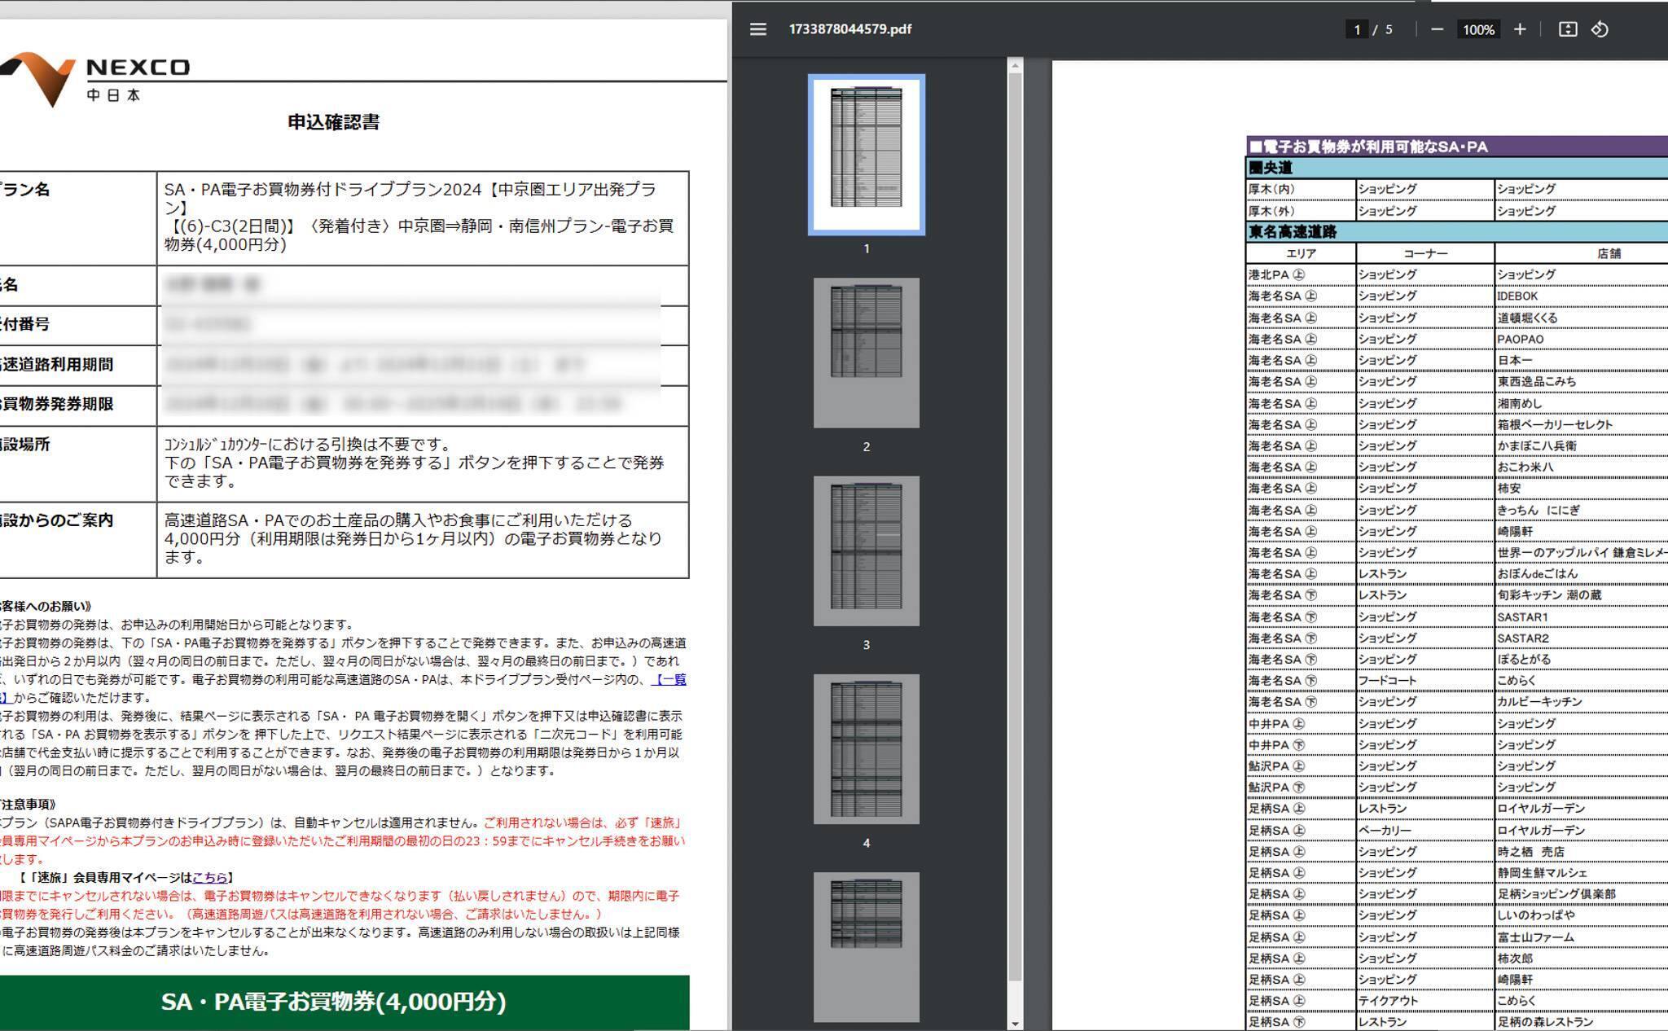Toggle the PDF sidebar hamburger menu
1668x1031 pixels.
(x=757, y=29)
